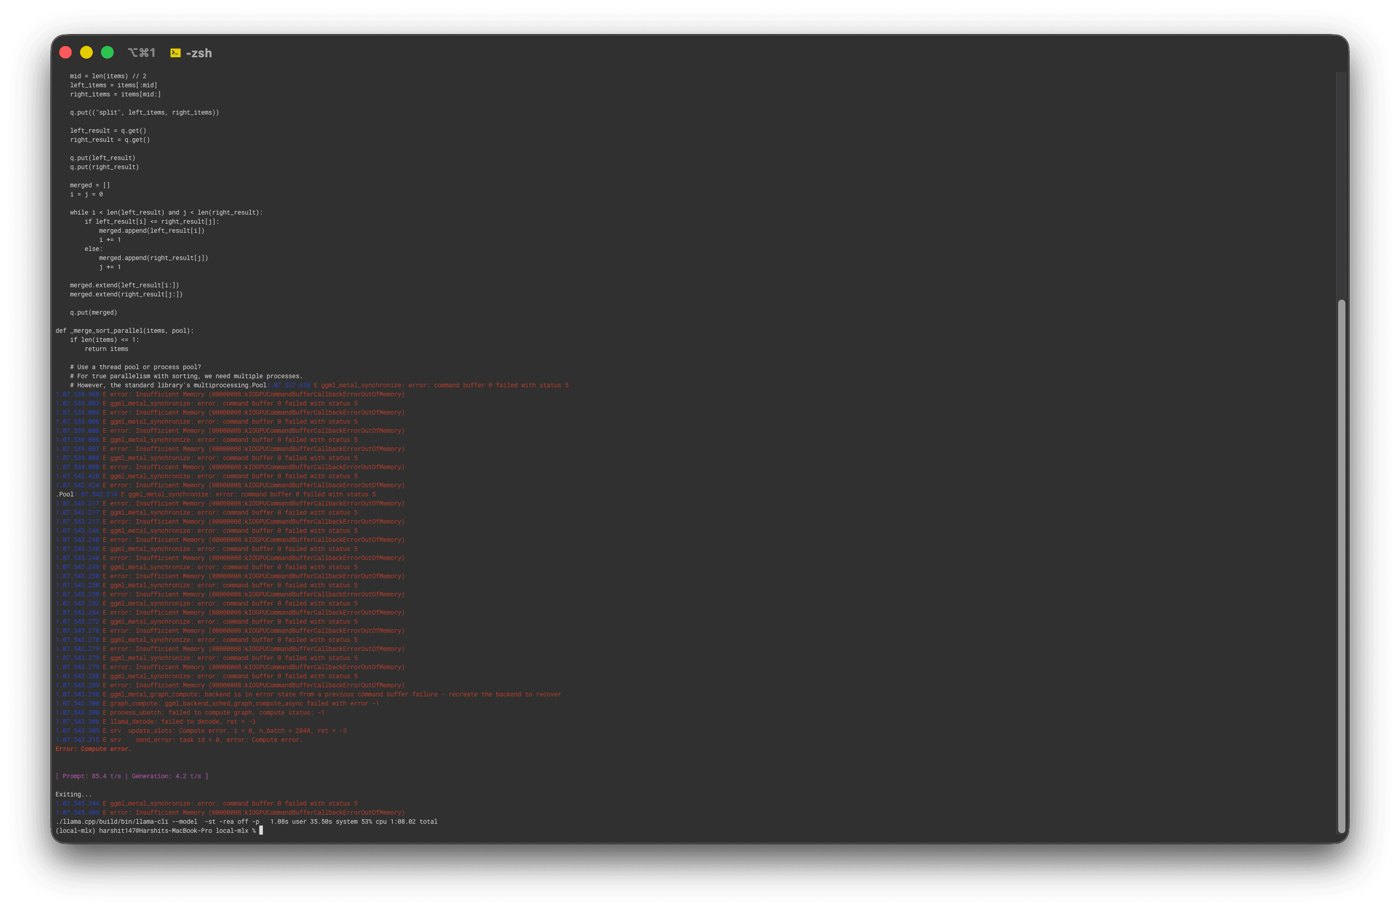Screen dimensions: 1400x911
Task: Click the line 'right_items = items[mid:]'
Action: coord(115,95)
